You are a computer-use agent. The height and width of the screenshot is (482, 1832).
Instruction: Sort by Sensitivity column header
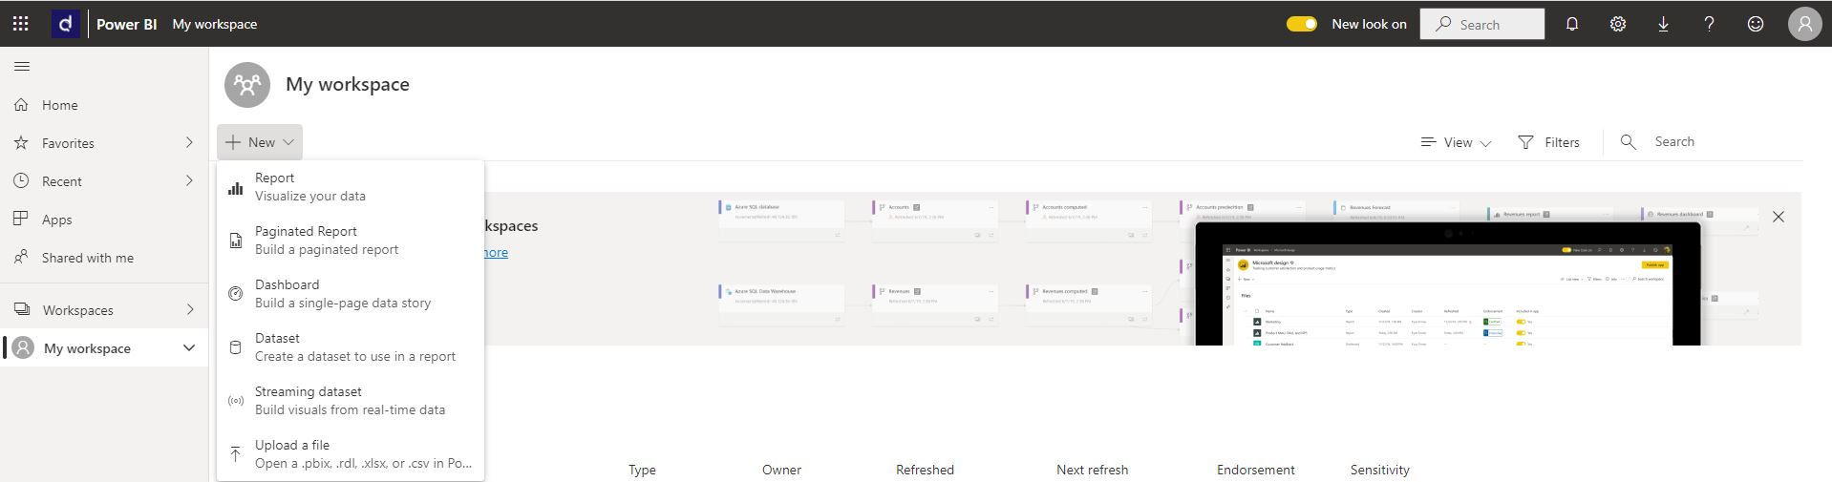coord(1379,470)
